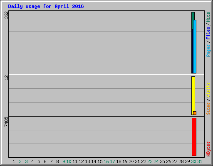The width and height of the screenshot is (213, 166).
Task: Click the 'Files' legend label
Action: tap(208, 33)
